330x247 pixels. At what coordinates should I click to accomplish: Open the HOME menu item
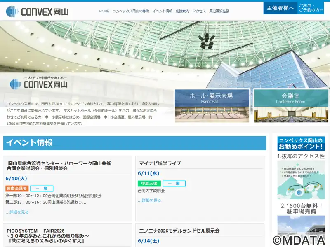click(x=104, y=11)
